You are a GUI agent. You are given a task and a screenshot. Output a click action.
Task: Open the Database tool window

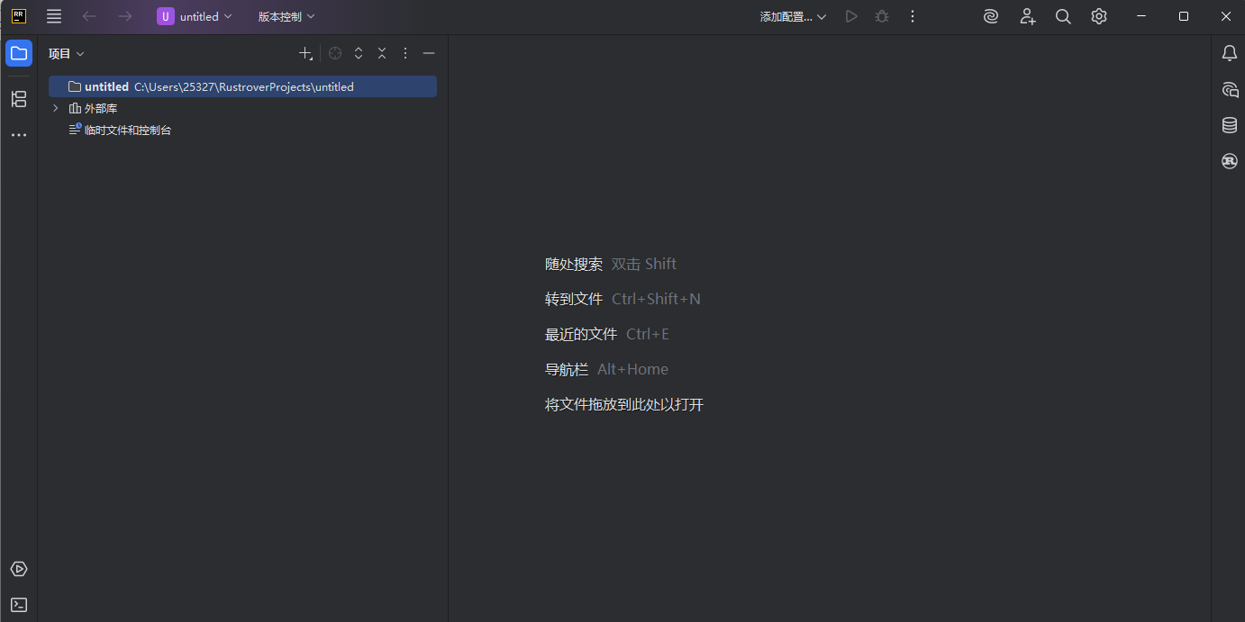click(x=1230, y=125)
